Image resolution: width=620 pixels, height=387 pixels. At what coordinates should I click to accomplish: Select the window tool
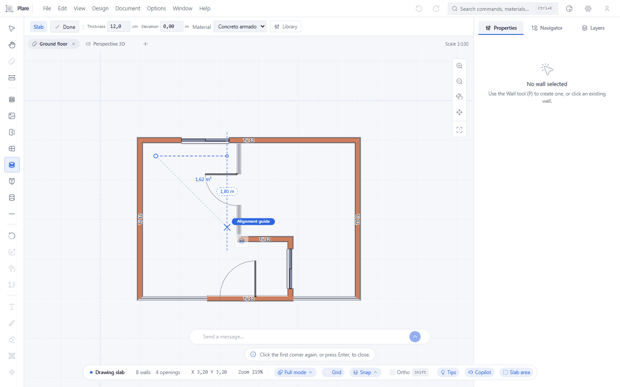tap(12, 149)
